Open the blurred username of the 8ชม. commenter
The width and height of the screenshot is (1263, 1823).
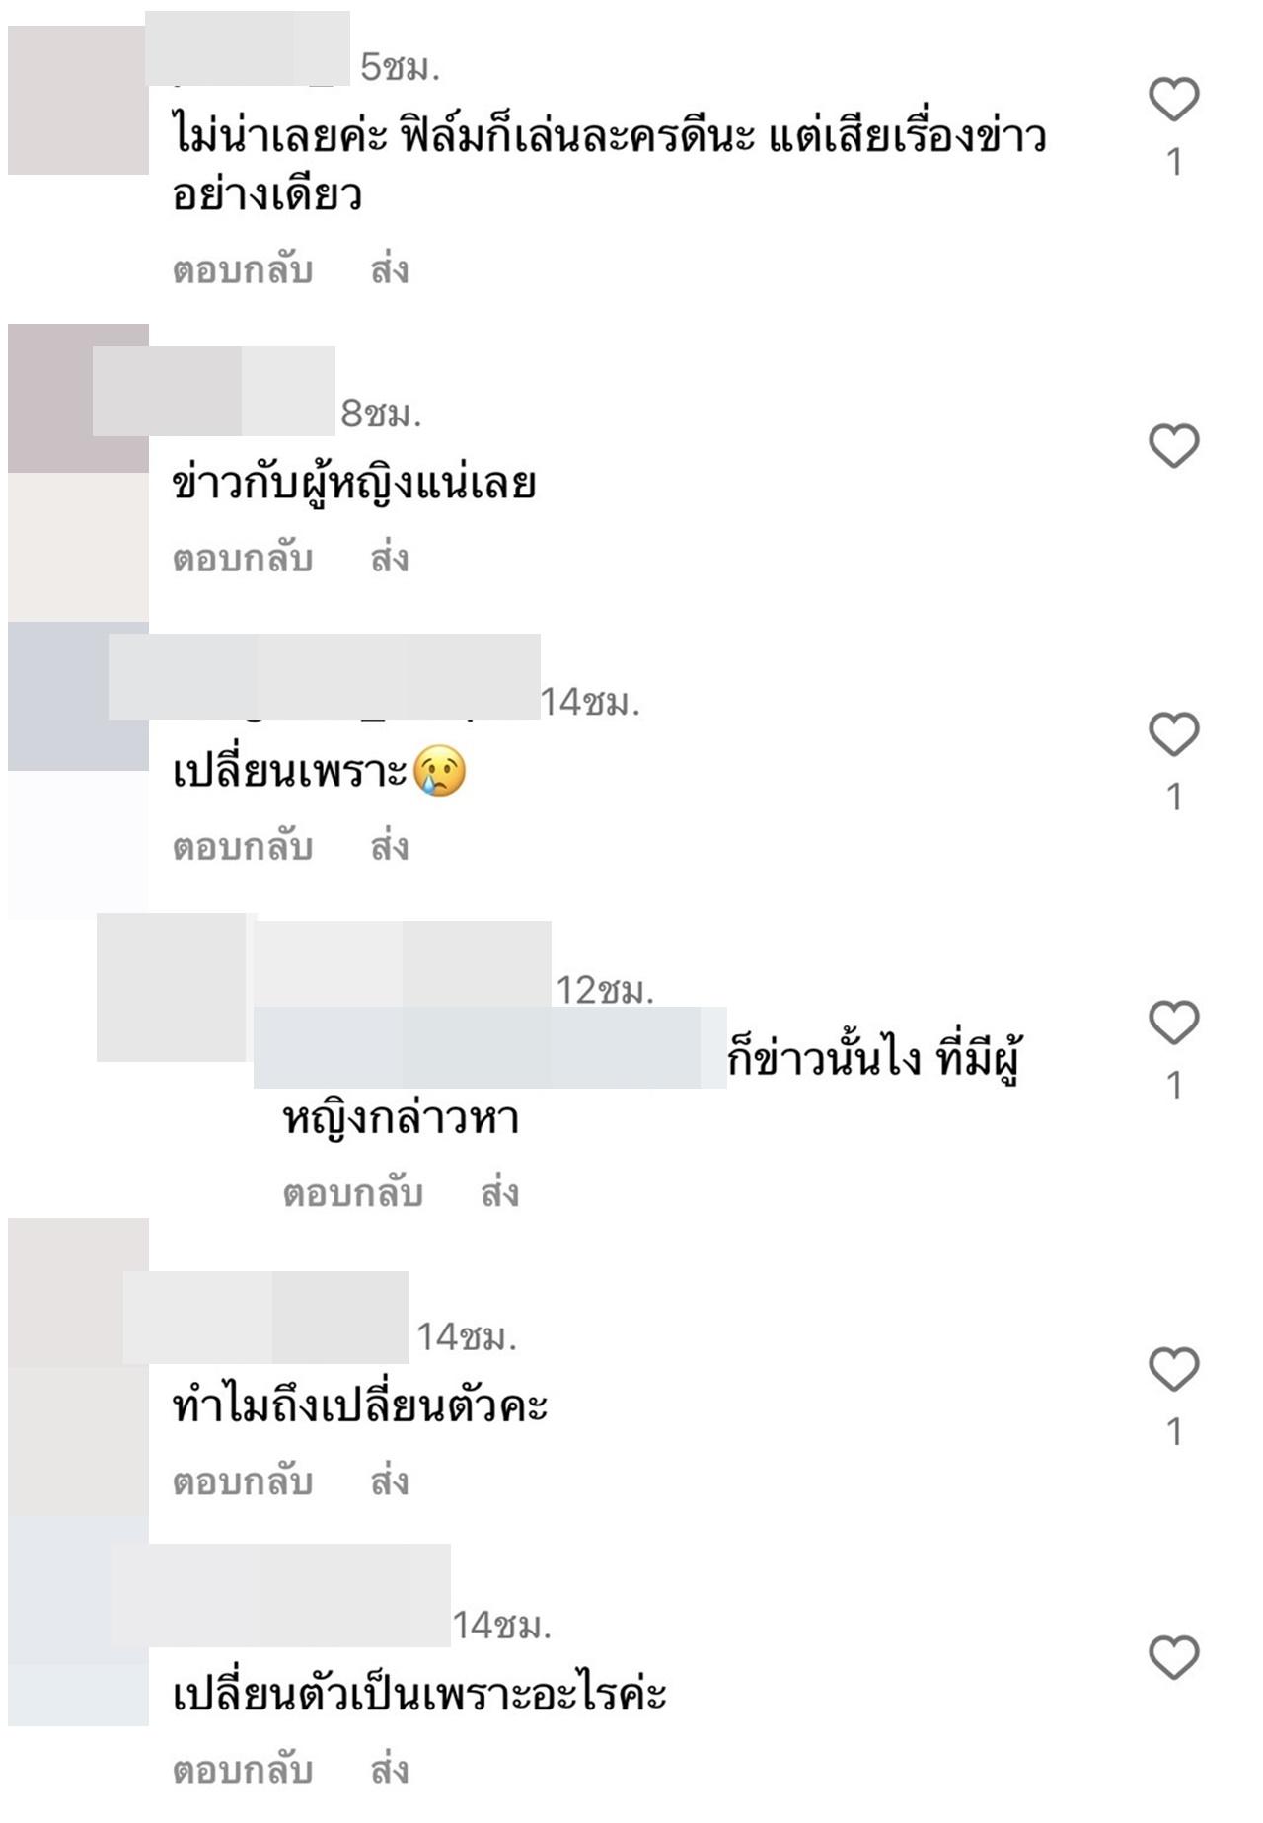(x=214, y=391)
